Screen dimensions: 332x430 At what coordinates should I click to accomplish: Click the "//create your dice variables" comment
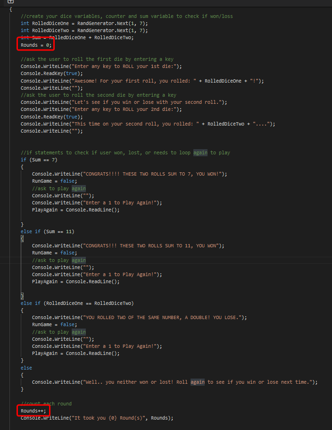127,16
